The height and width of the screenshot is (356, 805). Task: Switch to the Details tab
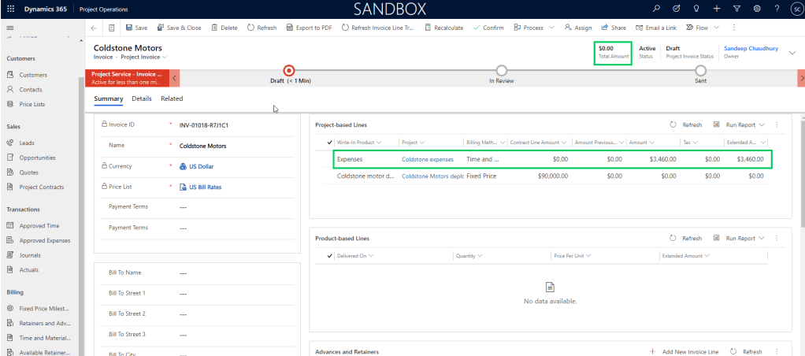142,99
